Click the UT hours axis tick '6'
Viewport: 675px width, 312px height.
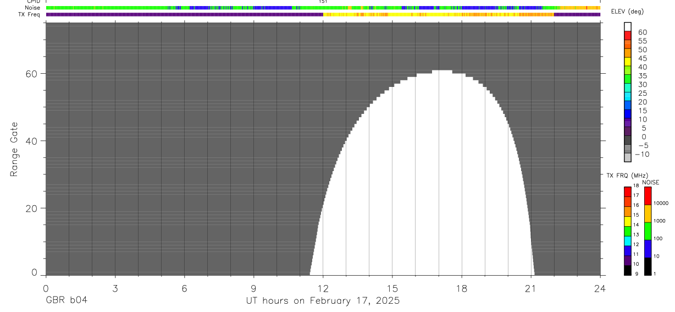184,288
